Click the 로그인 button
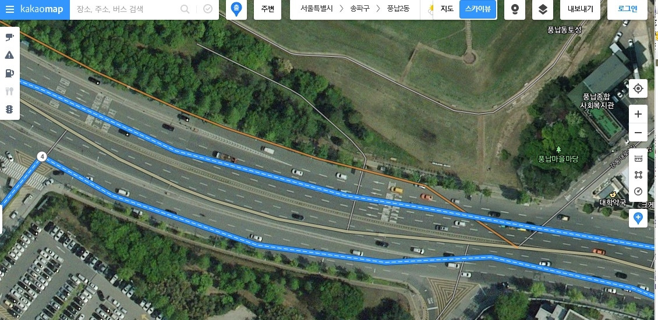The image size is (658, 320). [x=627, y=9]
